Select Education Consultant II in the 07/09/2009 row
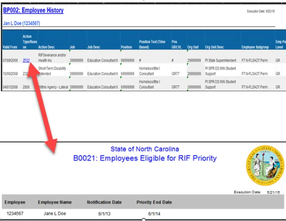286x221 pixels. coord(102,60)
